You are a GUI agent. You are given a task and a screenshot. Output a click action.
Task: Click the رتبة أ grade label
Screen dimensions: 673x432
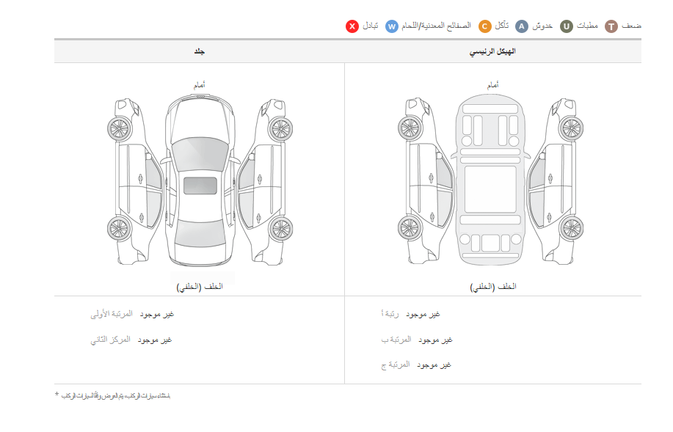pyautogui.click(x=392, y=315)
